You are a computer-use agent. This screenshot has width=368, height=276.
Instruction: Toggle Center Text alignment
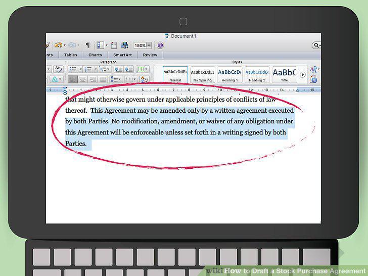point(82,79)
